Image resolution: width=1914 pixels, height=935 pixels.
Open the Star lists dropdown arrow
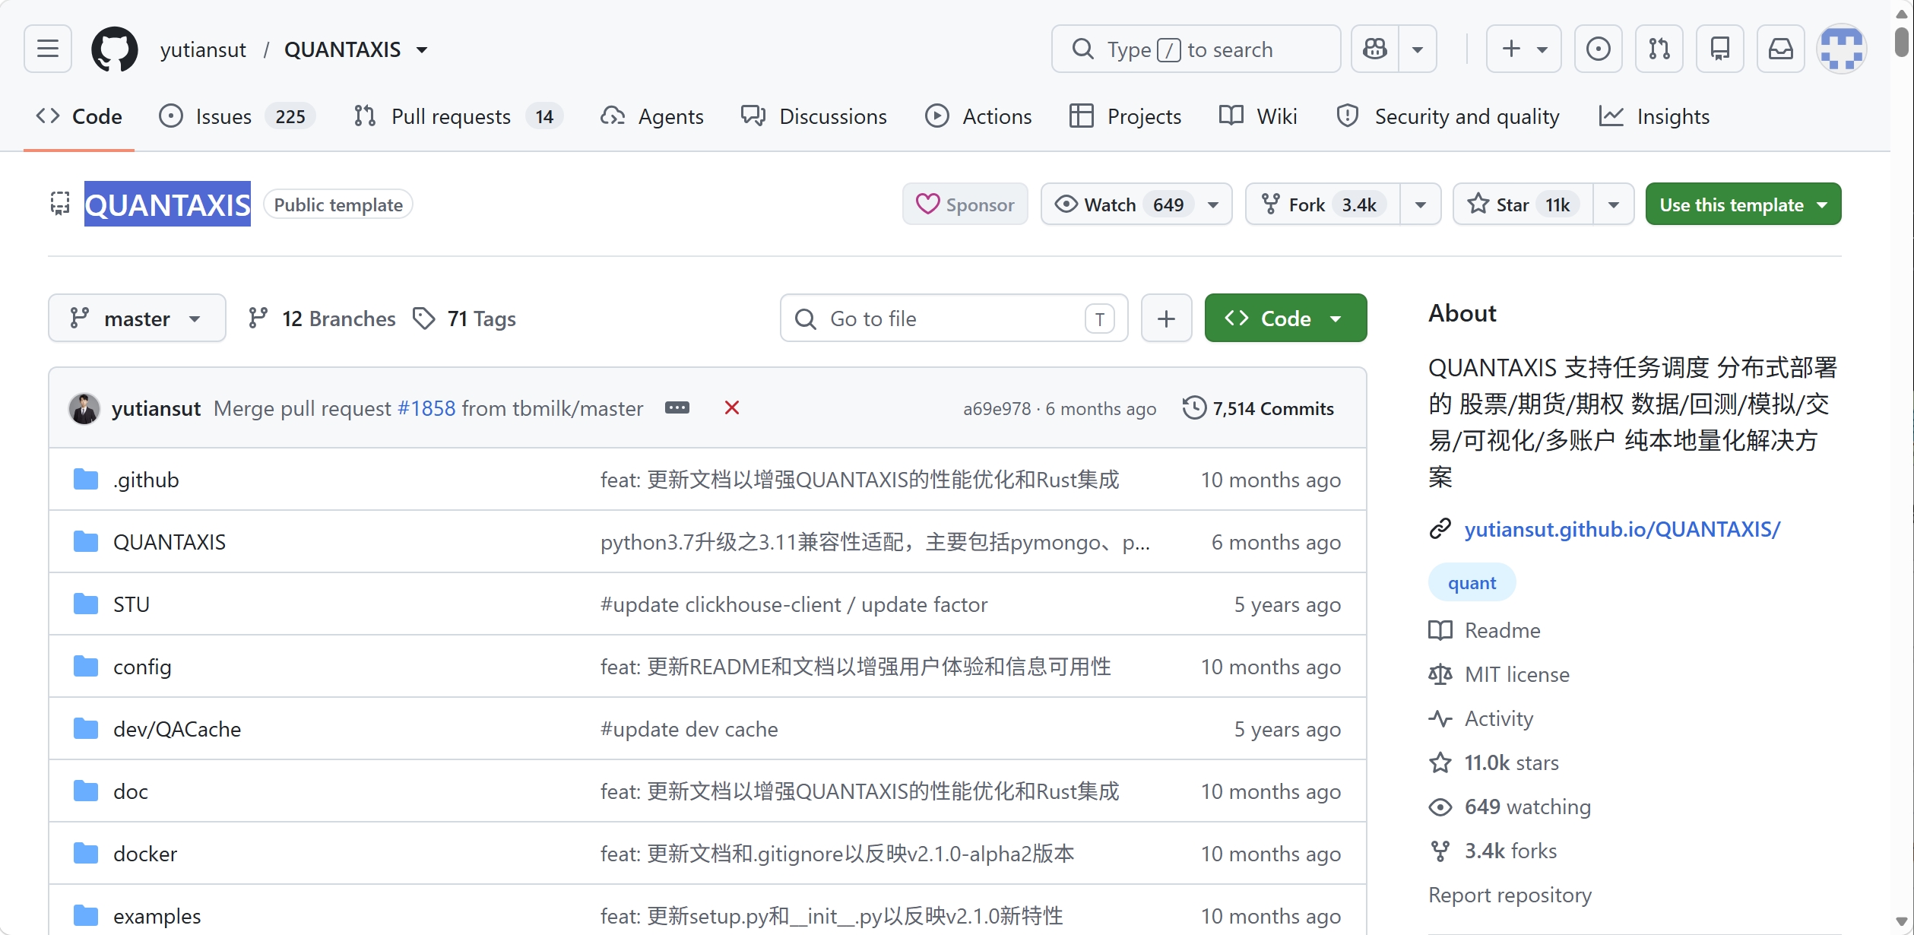click(1614, 204)
